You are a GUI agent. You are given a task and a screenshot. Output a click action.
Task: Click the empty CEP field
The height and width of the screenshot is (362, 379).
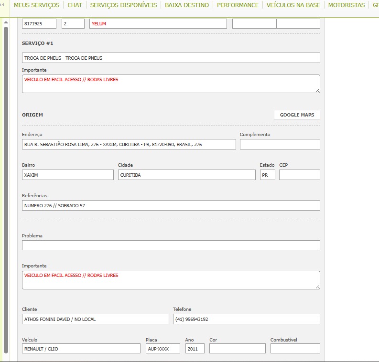click(x=299, y=175)
